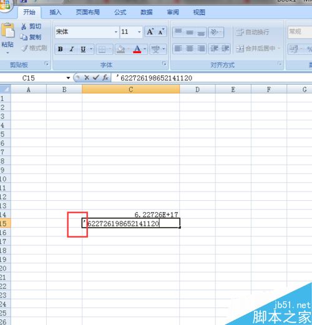Open the 开始 Home tab

(29, 12)
